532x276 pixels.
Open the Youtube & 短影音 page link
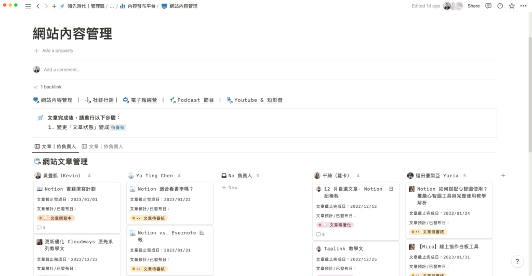click(255, 100)
